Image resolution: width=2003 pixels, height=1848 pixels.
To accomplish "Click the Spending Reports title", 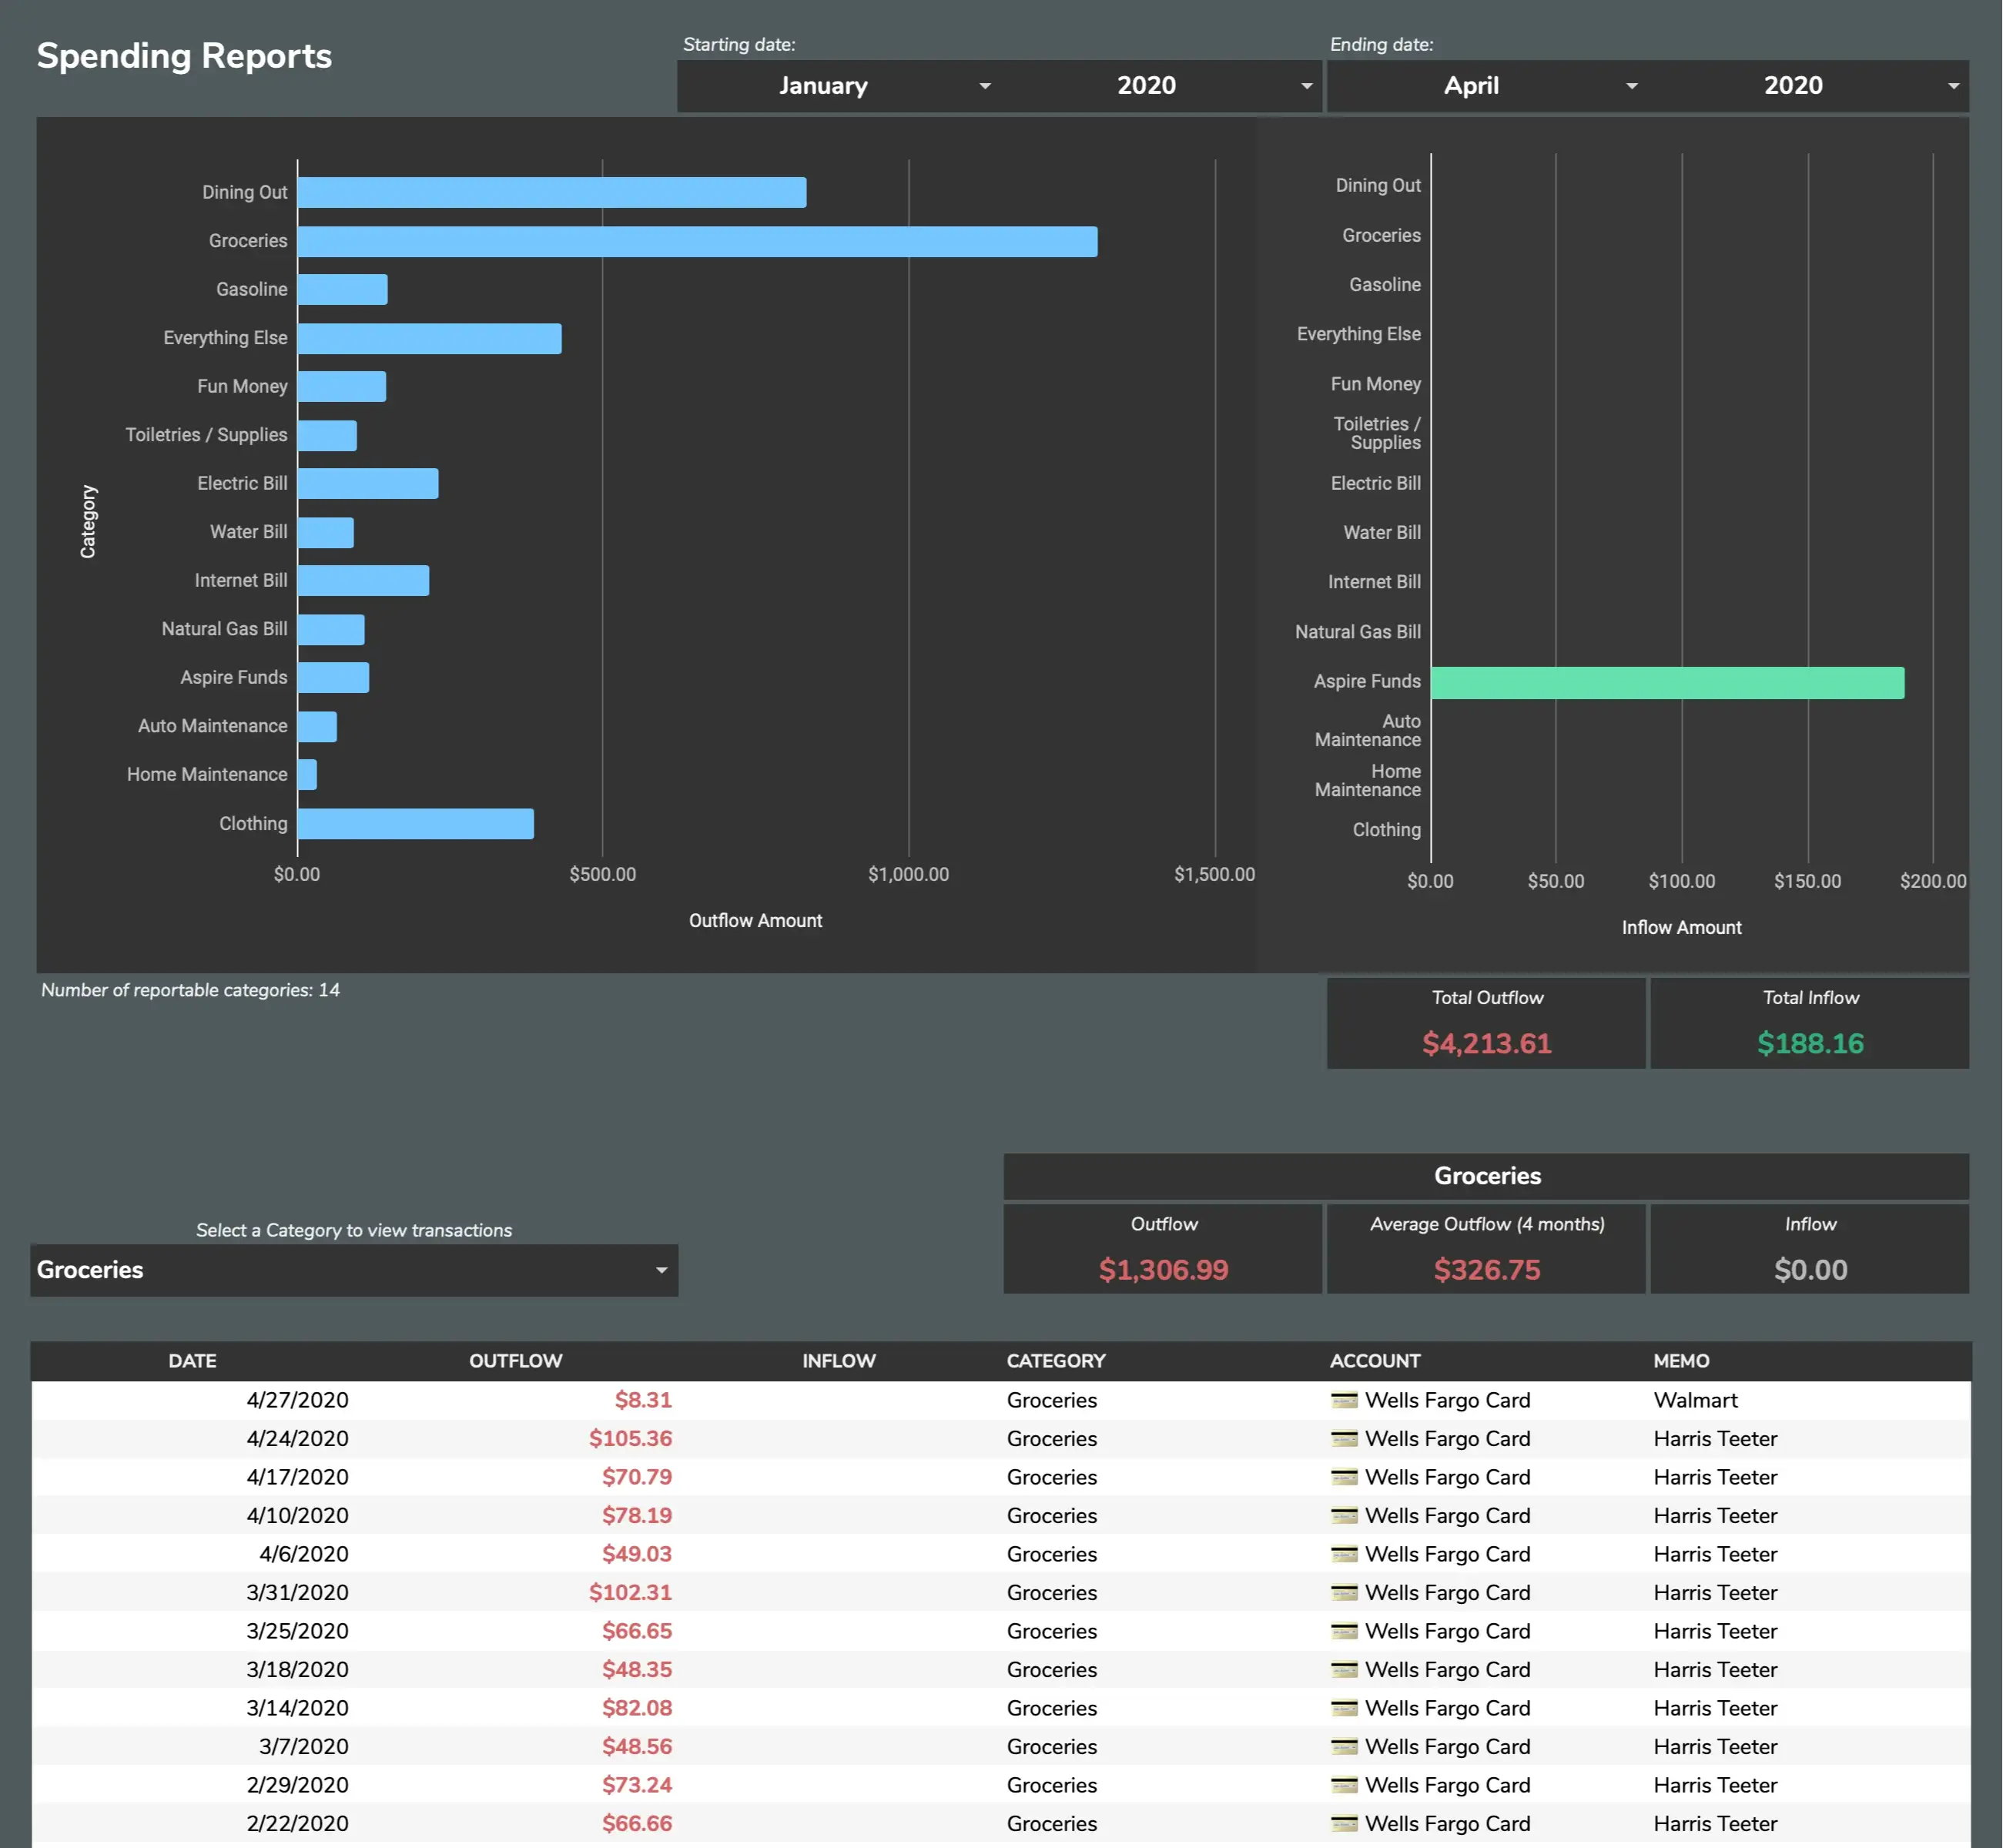I will pyautogui.click(x=184, y=56).
